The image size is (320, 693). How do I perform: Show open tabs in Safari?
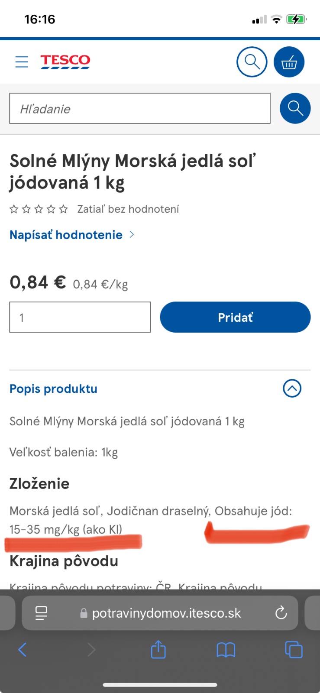(294, 650)
